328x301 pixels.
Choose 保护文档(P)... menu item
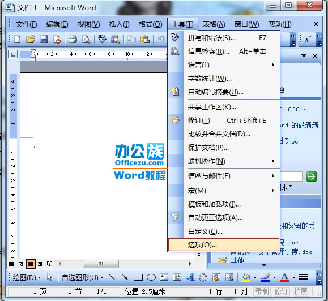[224, 148]
